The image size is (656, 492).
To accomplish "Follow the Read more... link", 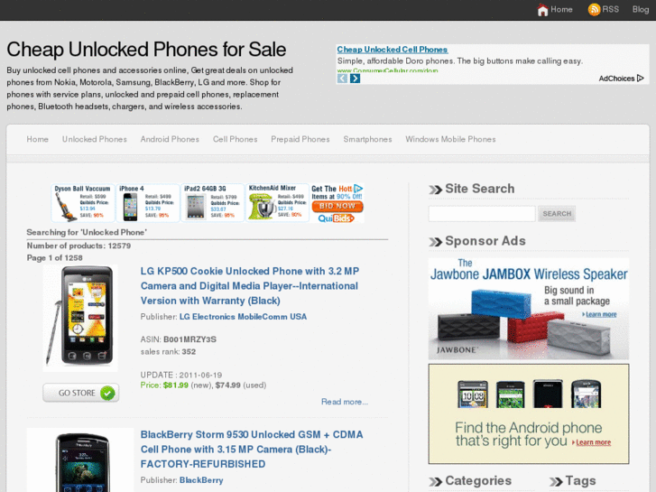I will (x=345, y=402).
